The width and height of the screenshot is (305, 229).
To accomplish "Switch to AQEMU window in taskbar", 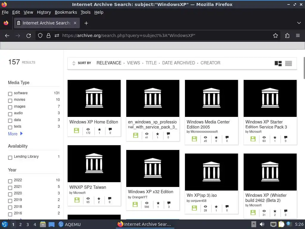I will [69, 224].
